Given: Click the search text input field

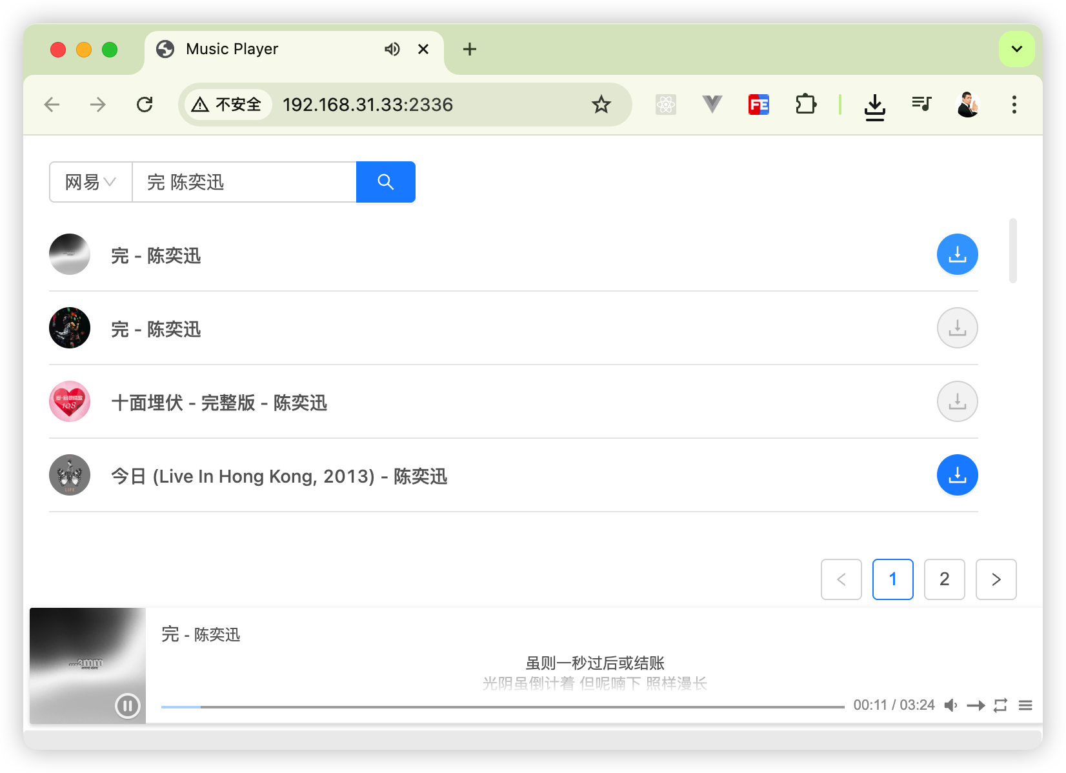Looking at the screenshot, I should click(244, 182).
